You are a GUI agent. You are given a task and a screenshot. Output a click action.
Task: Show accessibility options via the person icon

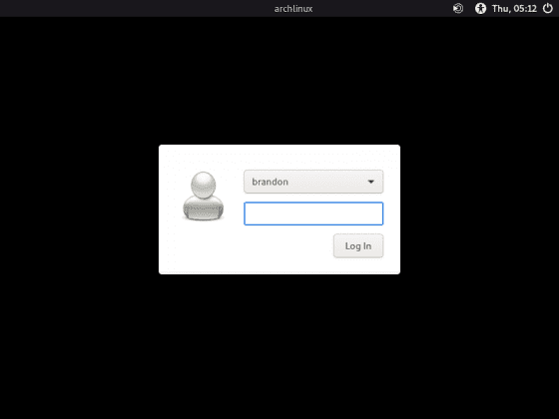point(480,8)
